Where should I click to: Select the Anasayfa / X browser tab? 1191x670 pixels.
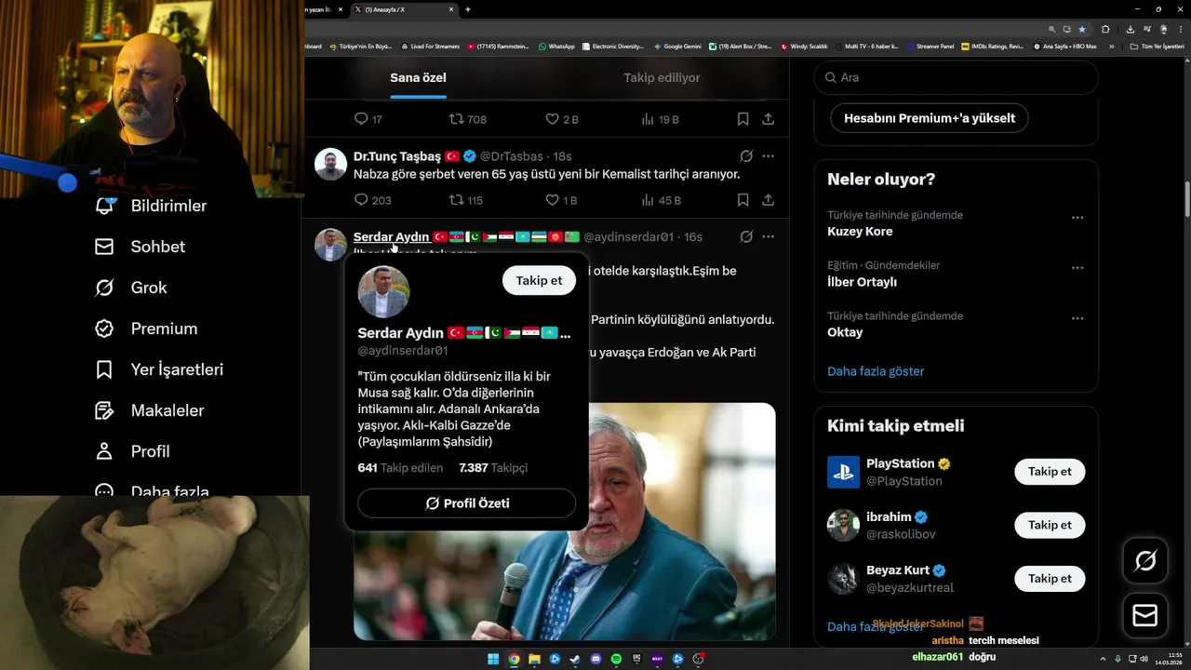point(405,9)
